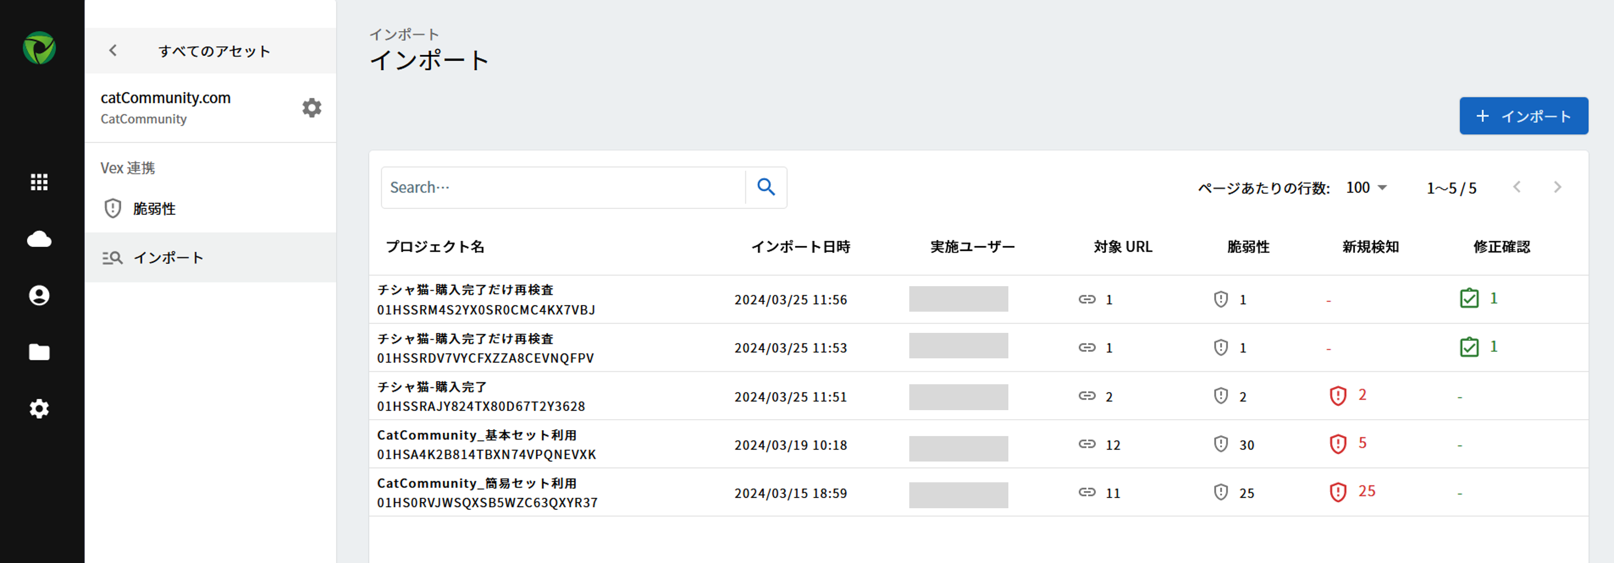Open the apps grid icon in the black sidebar

tap(40, 181)
